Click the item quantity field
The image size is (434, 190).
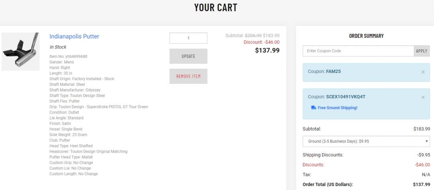(x=188, y=38)
